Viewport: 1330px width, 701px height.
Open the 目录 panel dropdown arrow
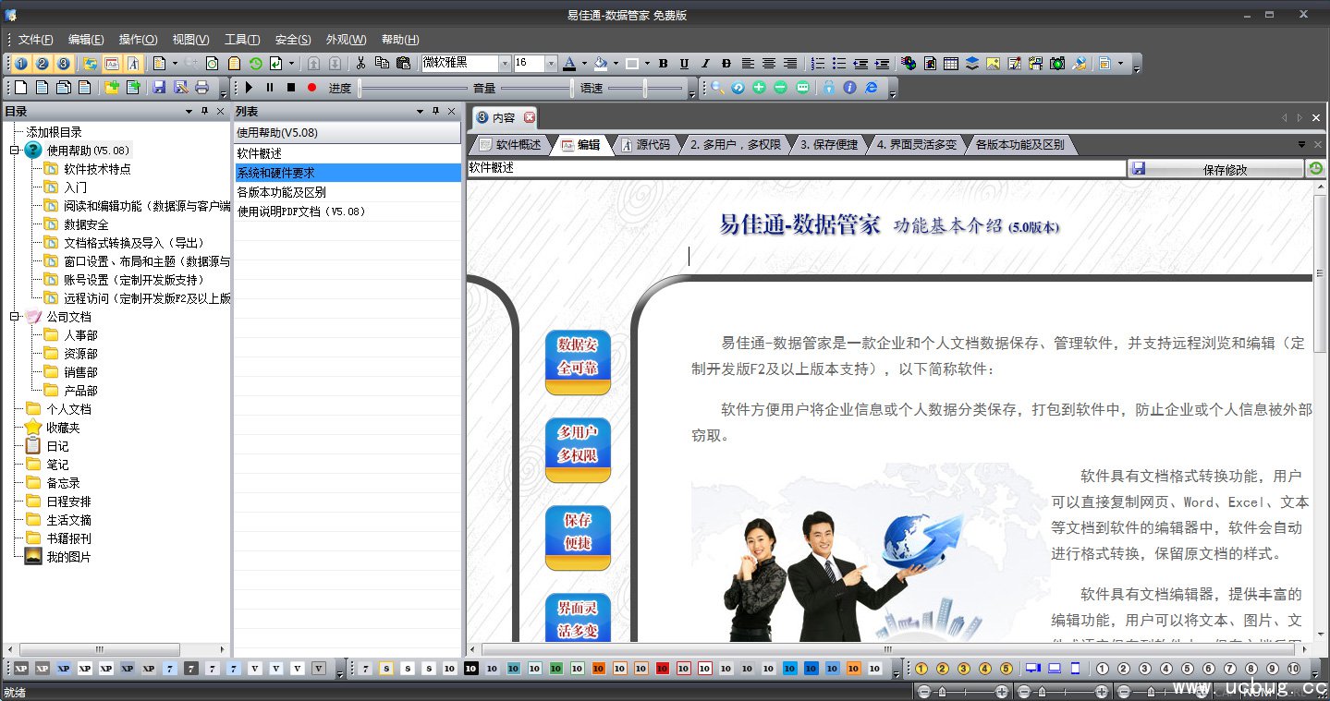(189, 112)
